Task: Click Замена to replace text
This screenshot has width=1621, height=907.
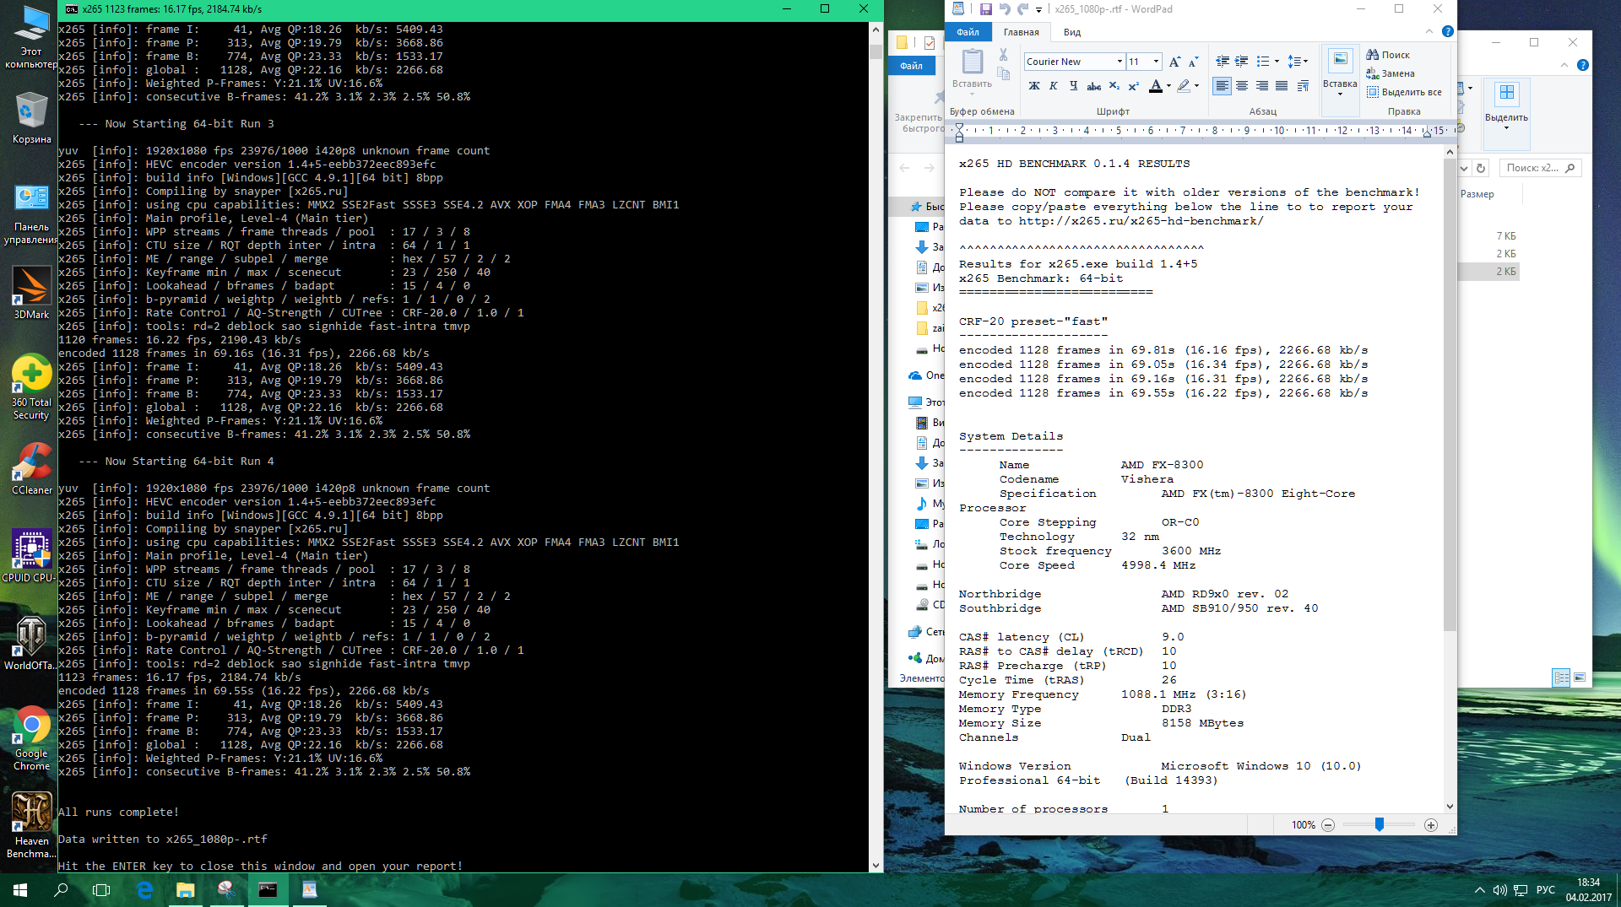Action: [x=1391, y=73]
